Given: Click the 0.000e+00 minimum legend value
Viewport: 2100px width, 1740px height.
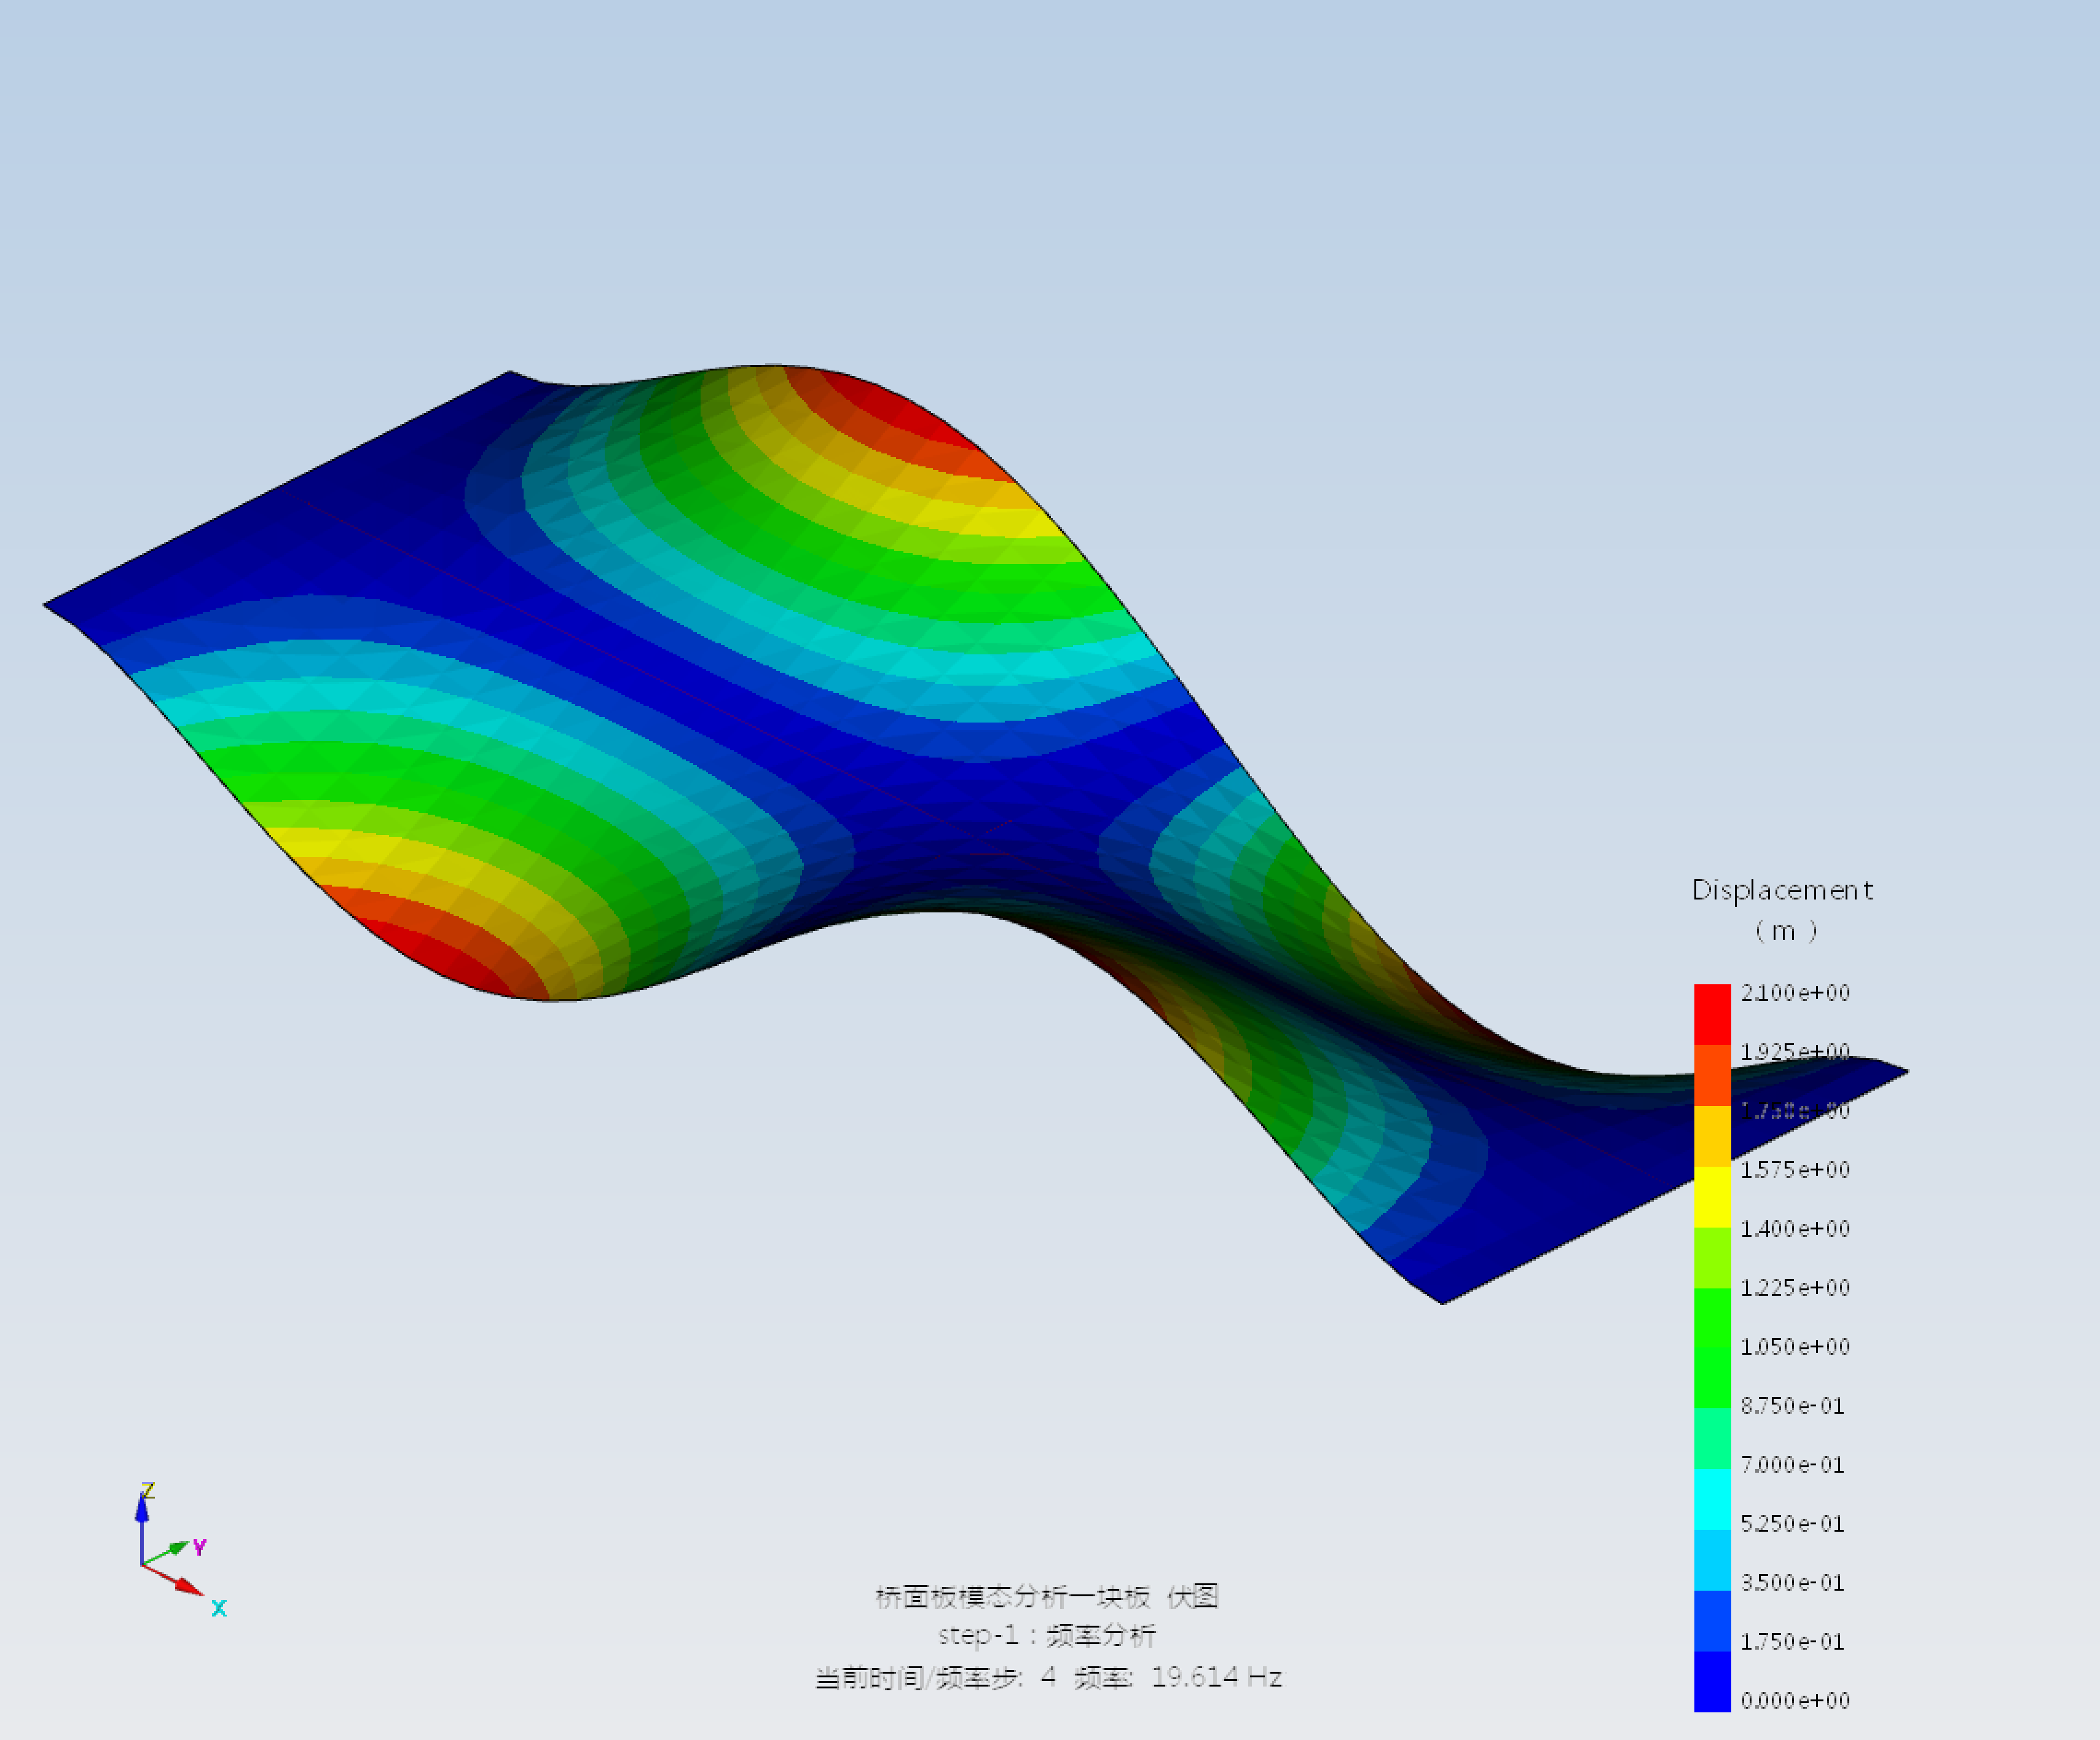Looking at the screenshot, I should pyautogui.click(x=1795, y=1701).
